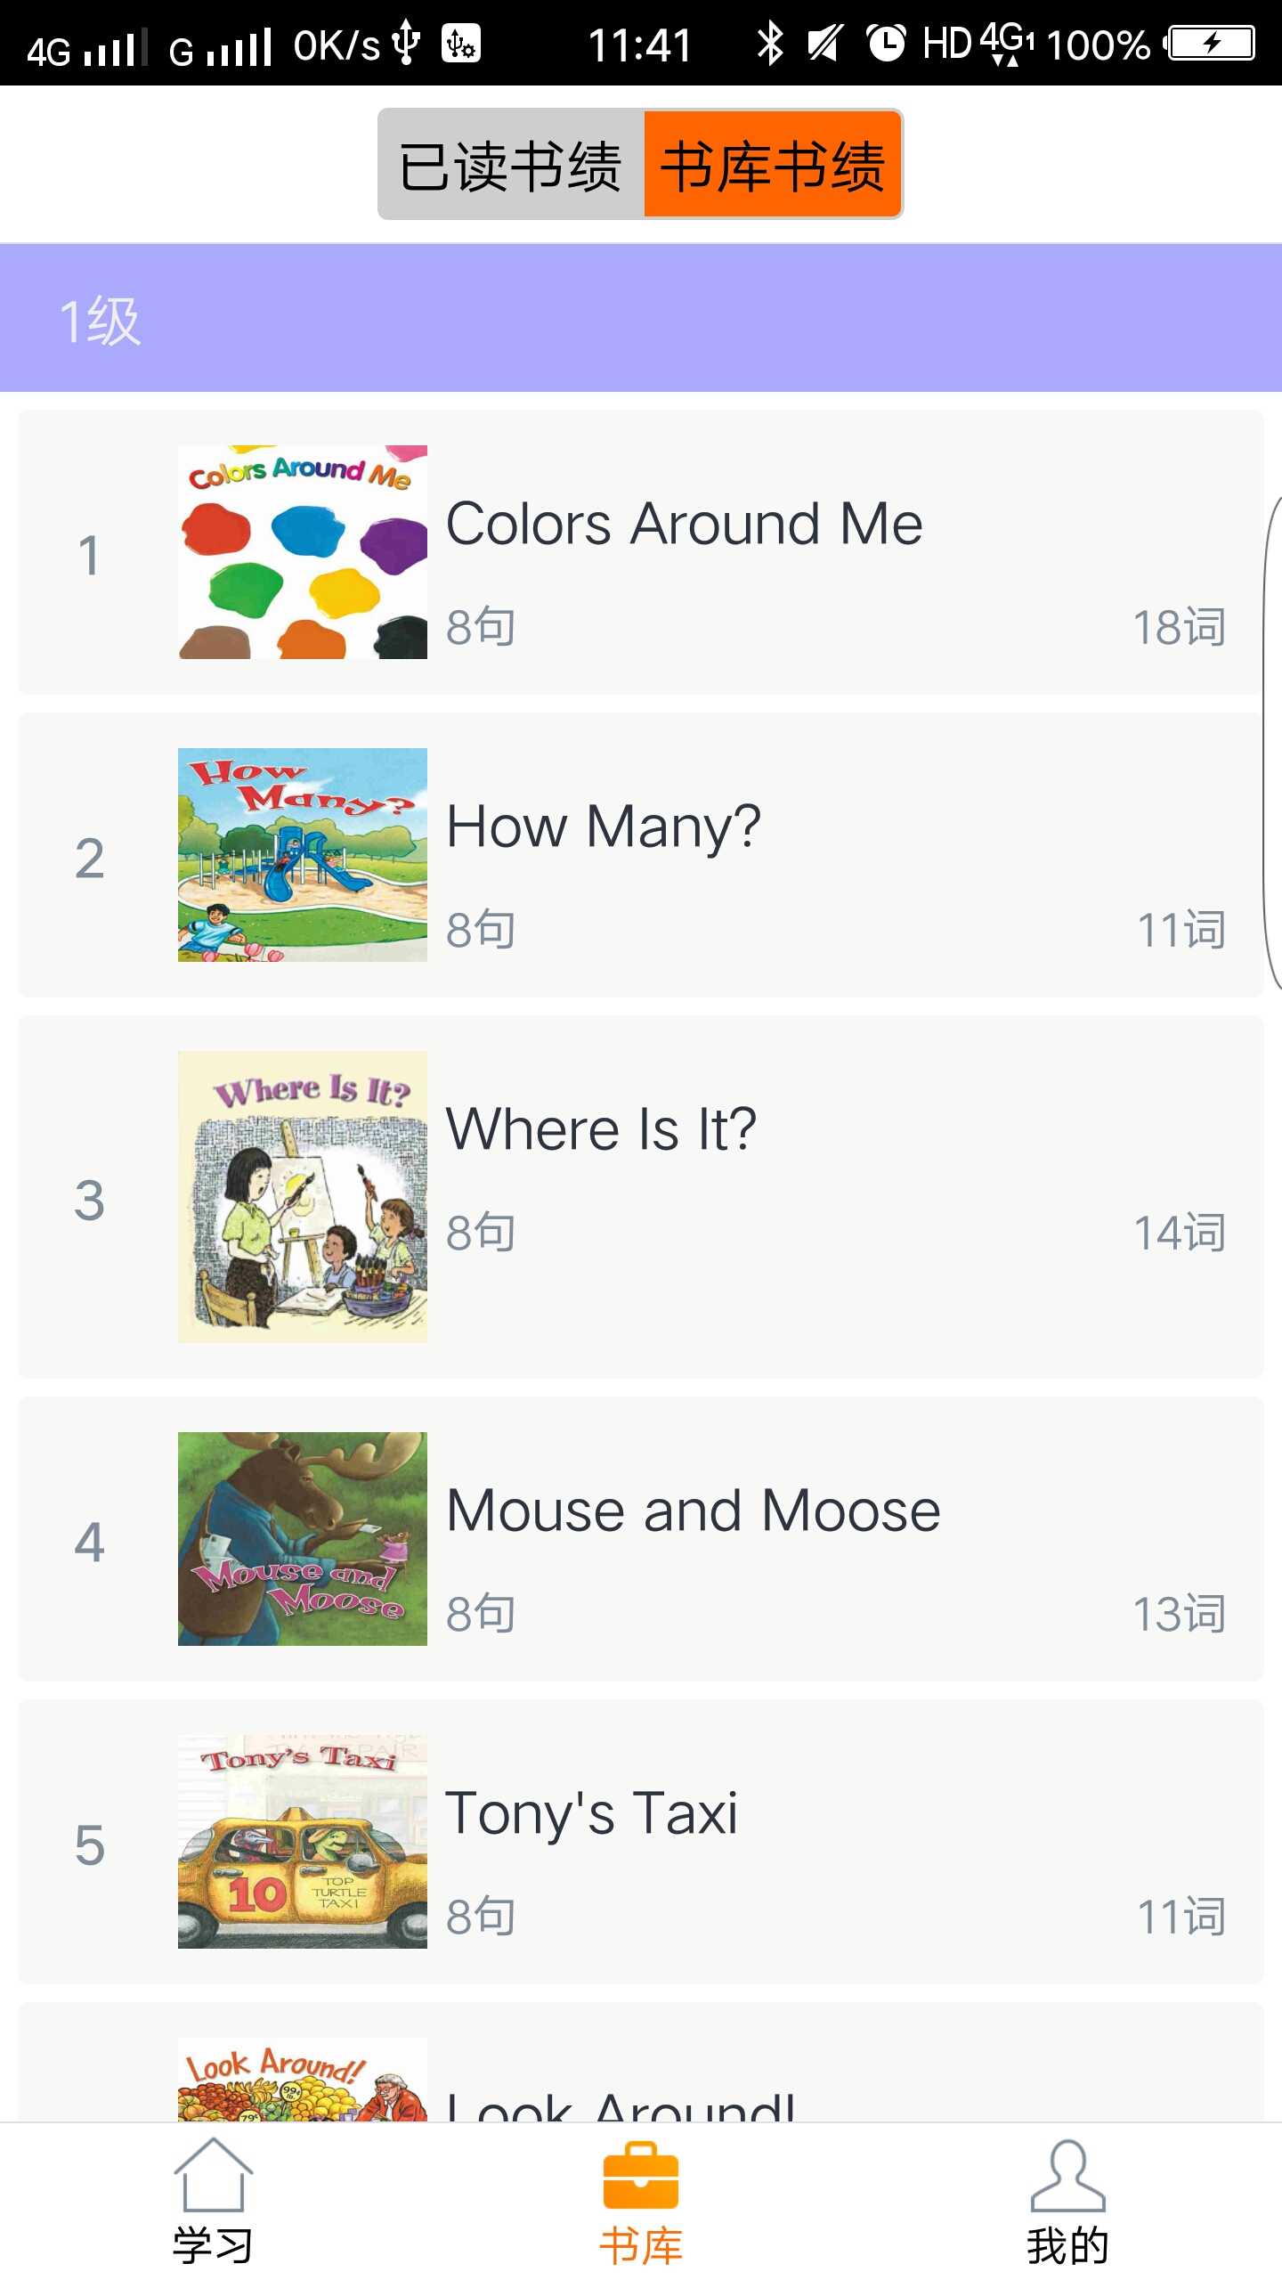Screen dimensions: 1282x2280
Task: Open the Tony's Taxi book cover
Action: click(303, 1842)
